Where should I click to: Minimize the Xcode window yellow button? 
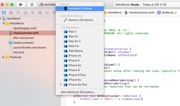(7, 5)
